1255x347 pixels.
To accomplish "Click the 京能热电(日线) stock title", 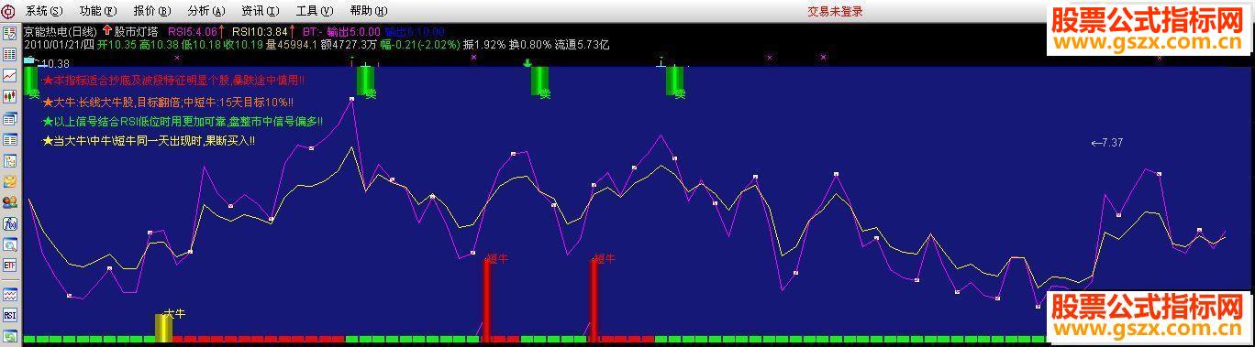I will (60, 31).
